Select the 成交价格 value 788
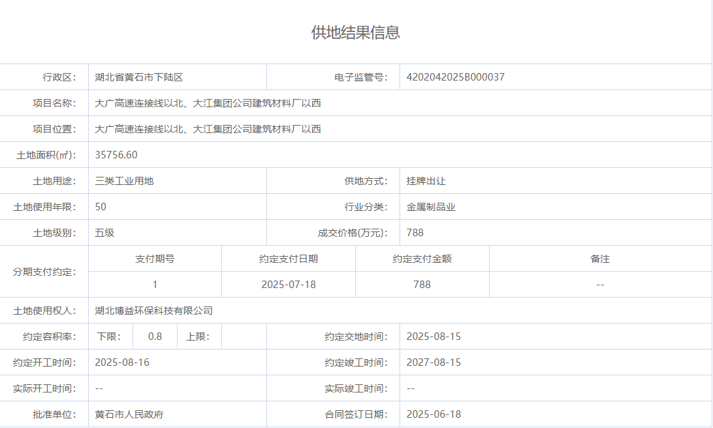The width and height of the screenshot is (713, 428). [x=415, y=233]
